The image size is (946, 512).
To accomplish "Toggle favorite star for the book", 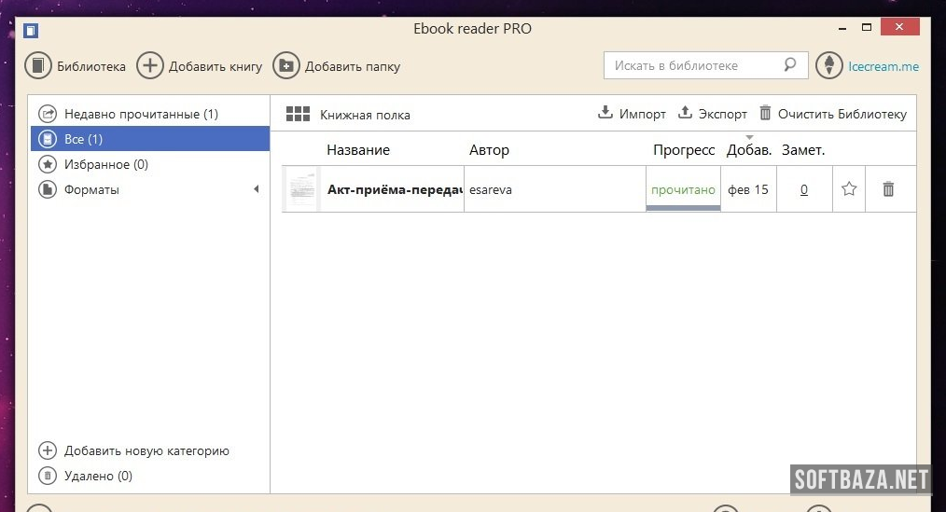I will [849, 189].
